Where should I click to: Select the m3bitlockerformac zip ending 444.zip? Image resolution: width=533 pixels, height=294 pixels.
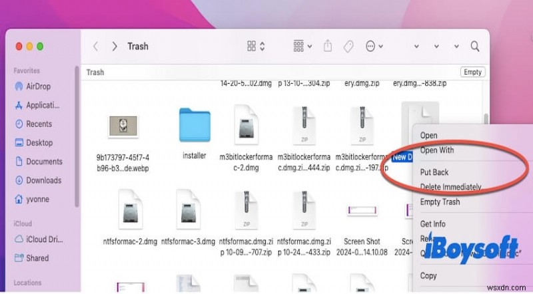(304, 125)
